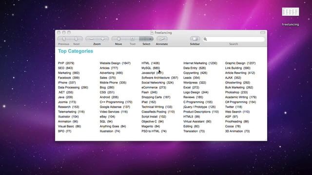Click the Next page toolbar button
Screen dimensions: 312x175
tap(76, 39)
